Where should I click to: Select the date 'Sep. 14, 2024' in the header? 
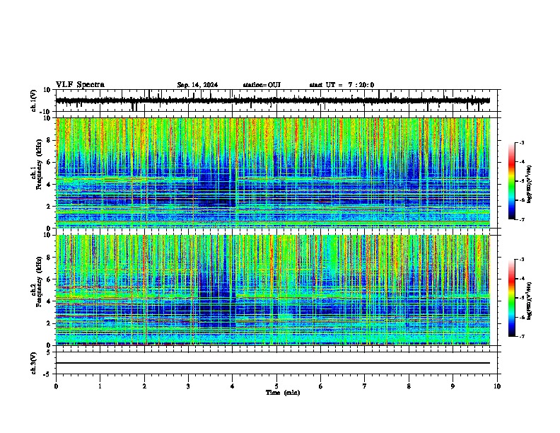(197, 85)
